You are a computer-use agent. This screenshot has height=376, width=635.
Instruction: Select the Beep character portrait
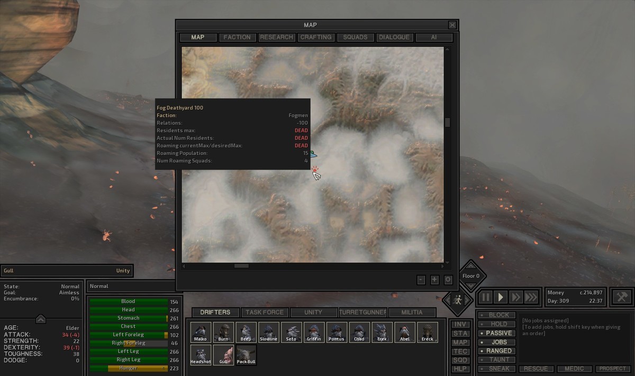tap(246, 333)
